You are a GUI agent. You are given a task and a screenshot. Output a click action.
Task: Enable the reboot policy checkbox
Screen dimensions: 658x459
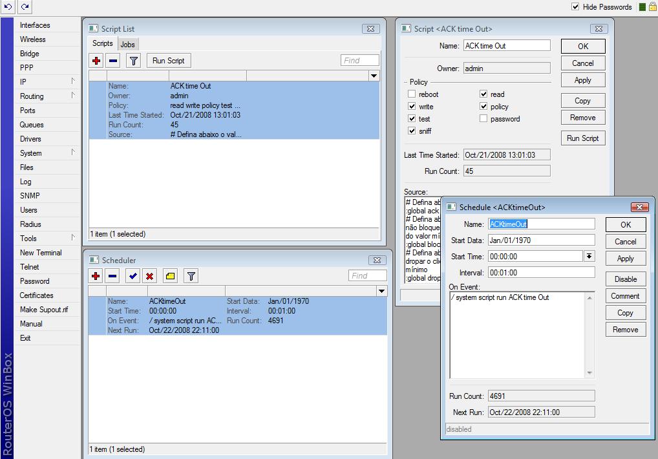(412, 94)
